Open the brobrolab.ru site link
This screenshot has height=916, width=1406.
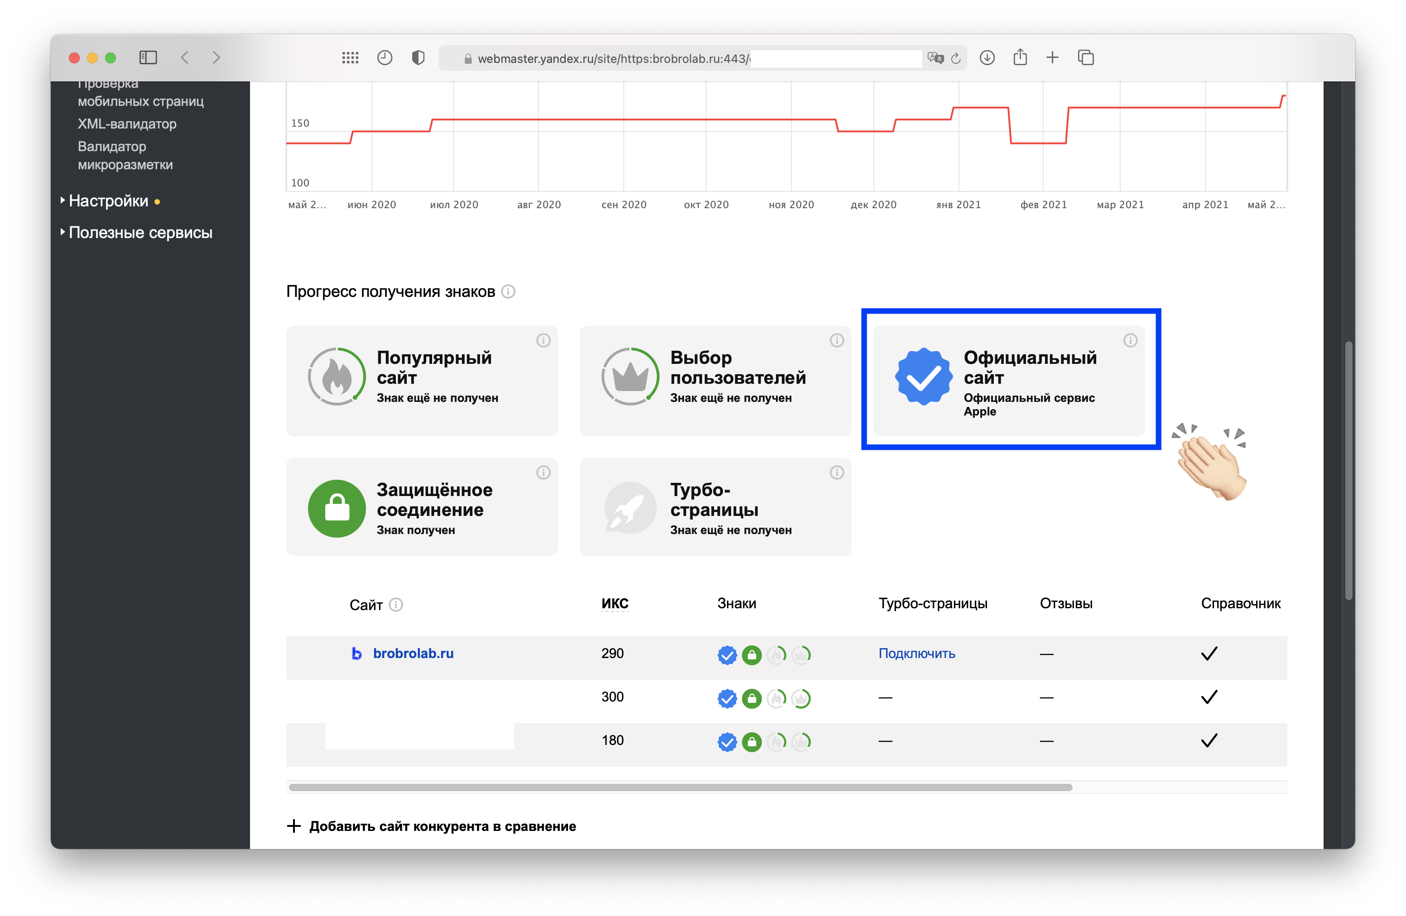(x=413, y=654)
